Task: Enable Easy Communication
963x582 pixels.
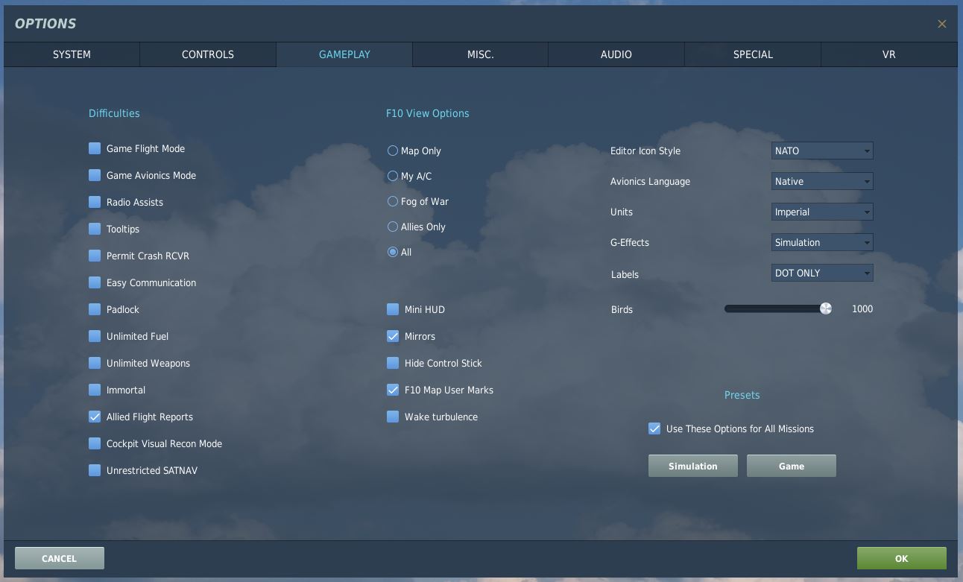Action: click(95, 282)
